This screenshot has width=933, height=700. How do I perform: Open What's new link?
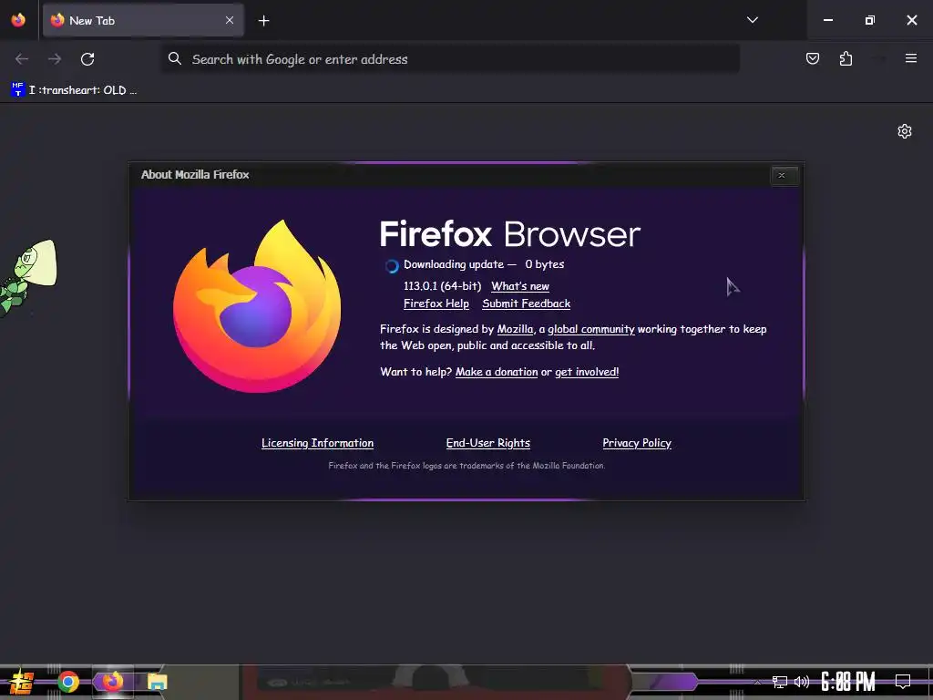coord(520,286)
